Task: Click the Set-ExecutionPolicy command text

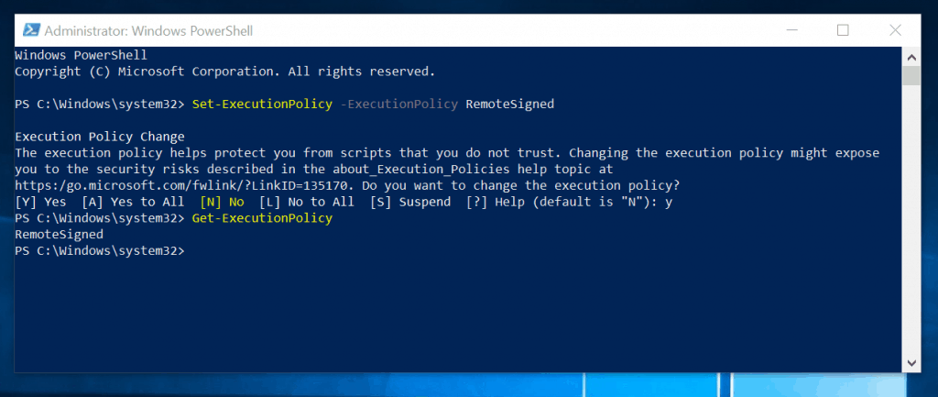Action: [x=262, y=104]
